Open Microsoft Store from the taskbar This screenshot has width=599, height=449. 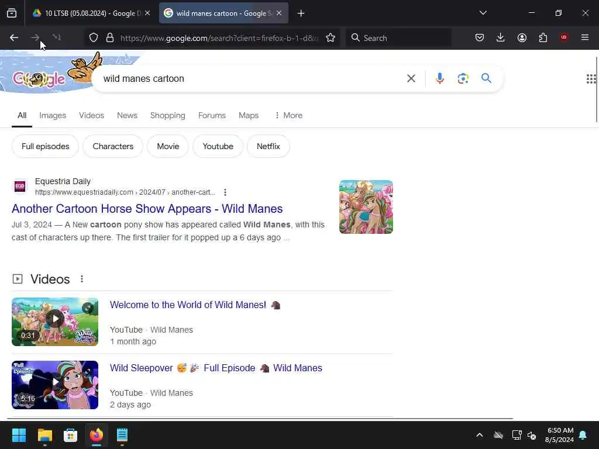coord(70,435)
